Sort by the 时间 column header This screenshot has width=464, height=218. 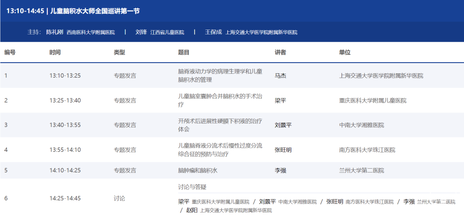55,52
